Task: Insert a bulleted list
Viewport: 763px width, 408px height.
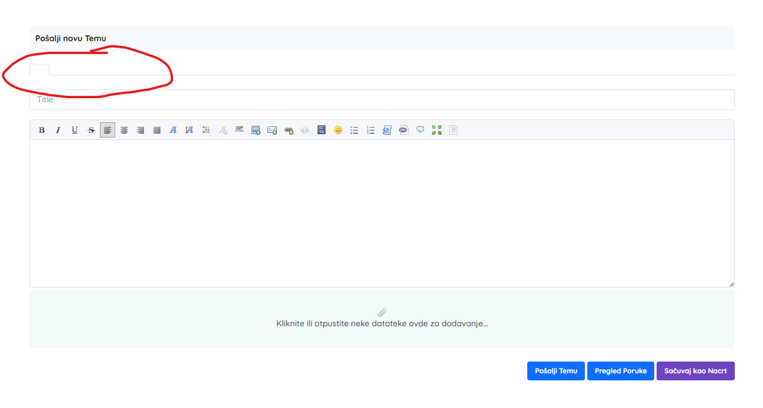Action: pyautogui.click(x=354, y=130)
